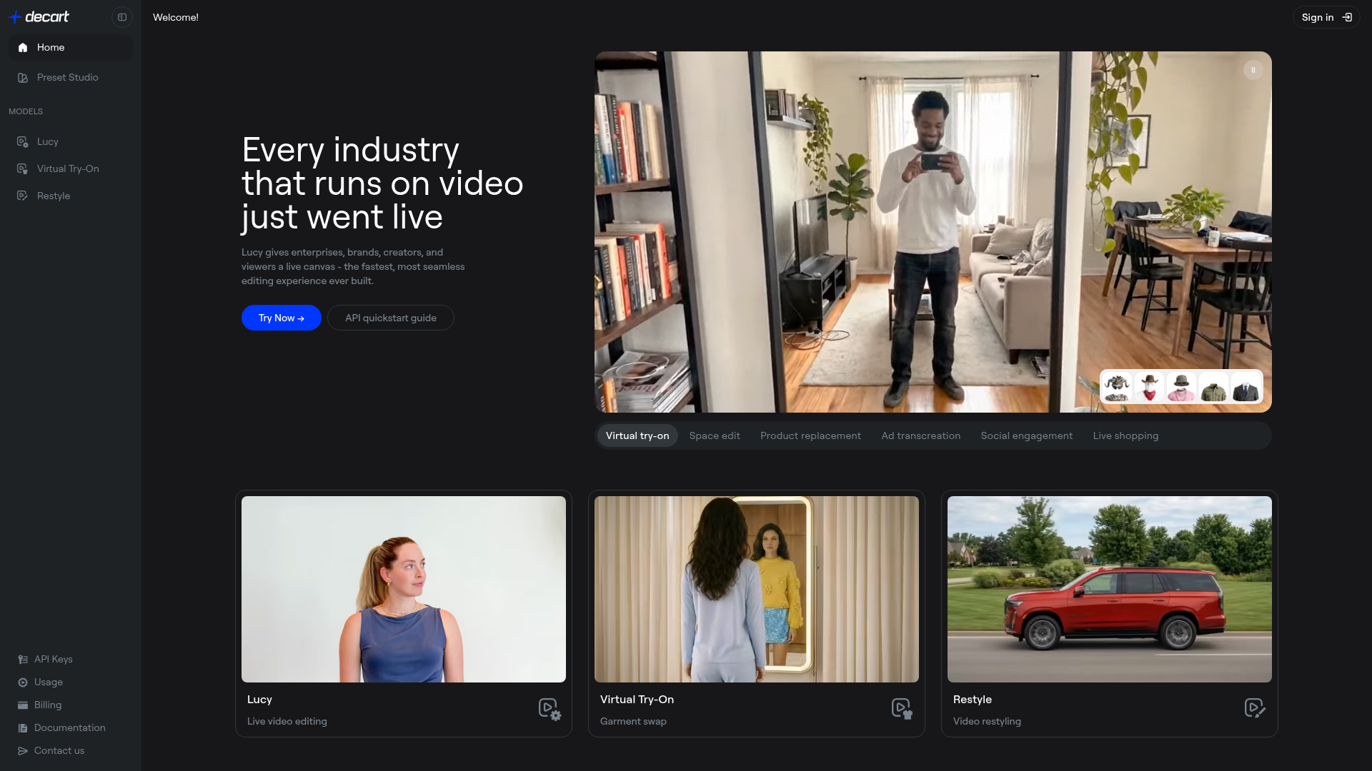Collapse the sidebar panel
The height and width of the screenshot is (771, 1372).
coord(122,17)
